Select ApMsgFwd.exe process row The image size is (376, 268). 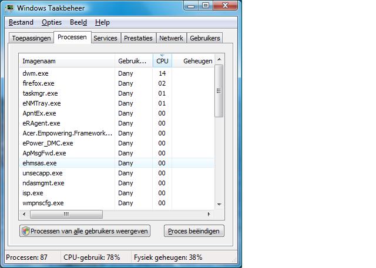(116, 153)
